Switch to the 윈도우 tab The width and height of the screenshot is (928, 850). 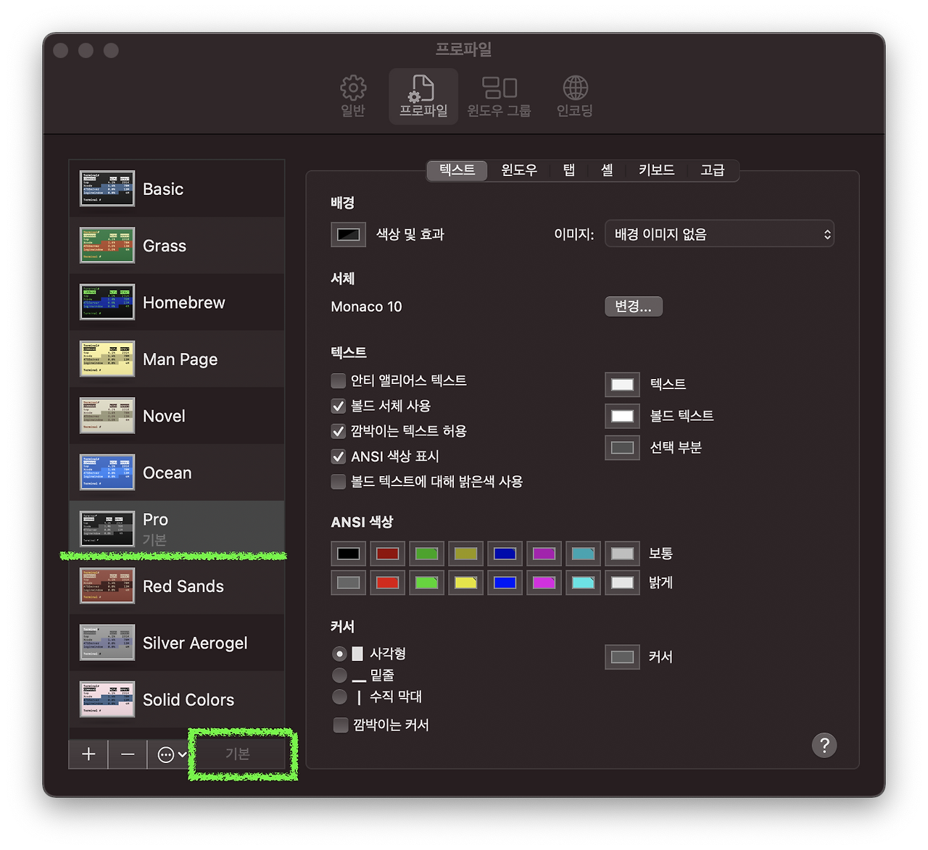click(518, 170)
